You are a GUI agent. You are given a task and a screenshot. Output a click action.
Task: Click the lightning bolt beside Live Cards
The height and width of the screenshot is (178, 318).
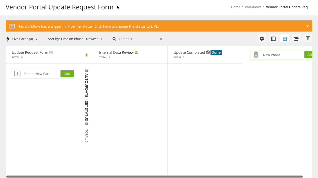point(8,39)
